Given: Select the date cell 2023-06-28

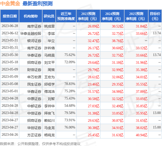Looking at the screenshot, I should pos(10,26).
